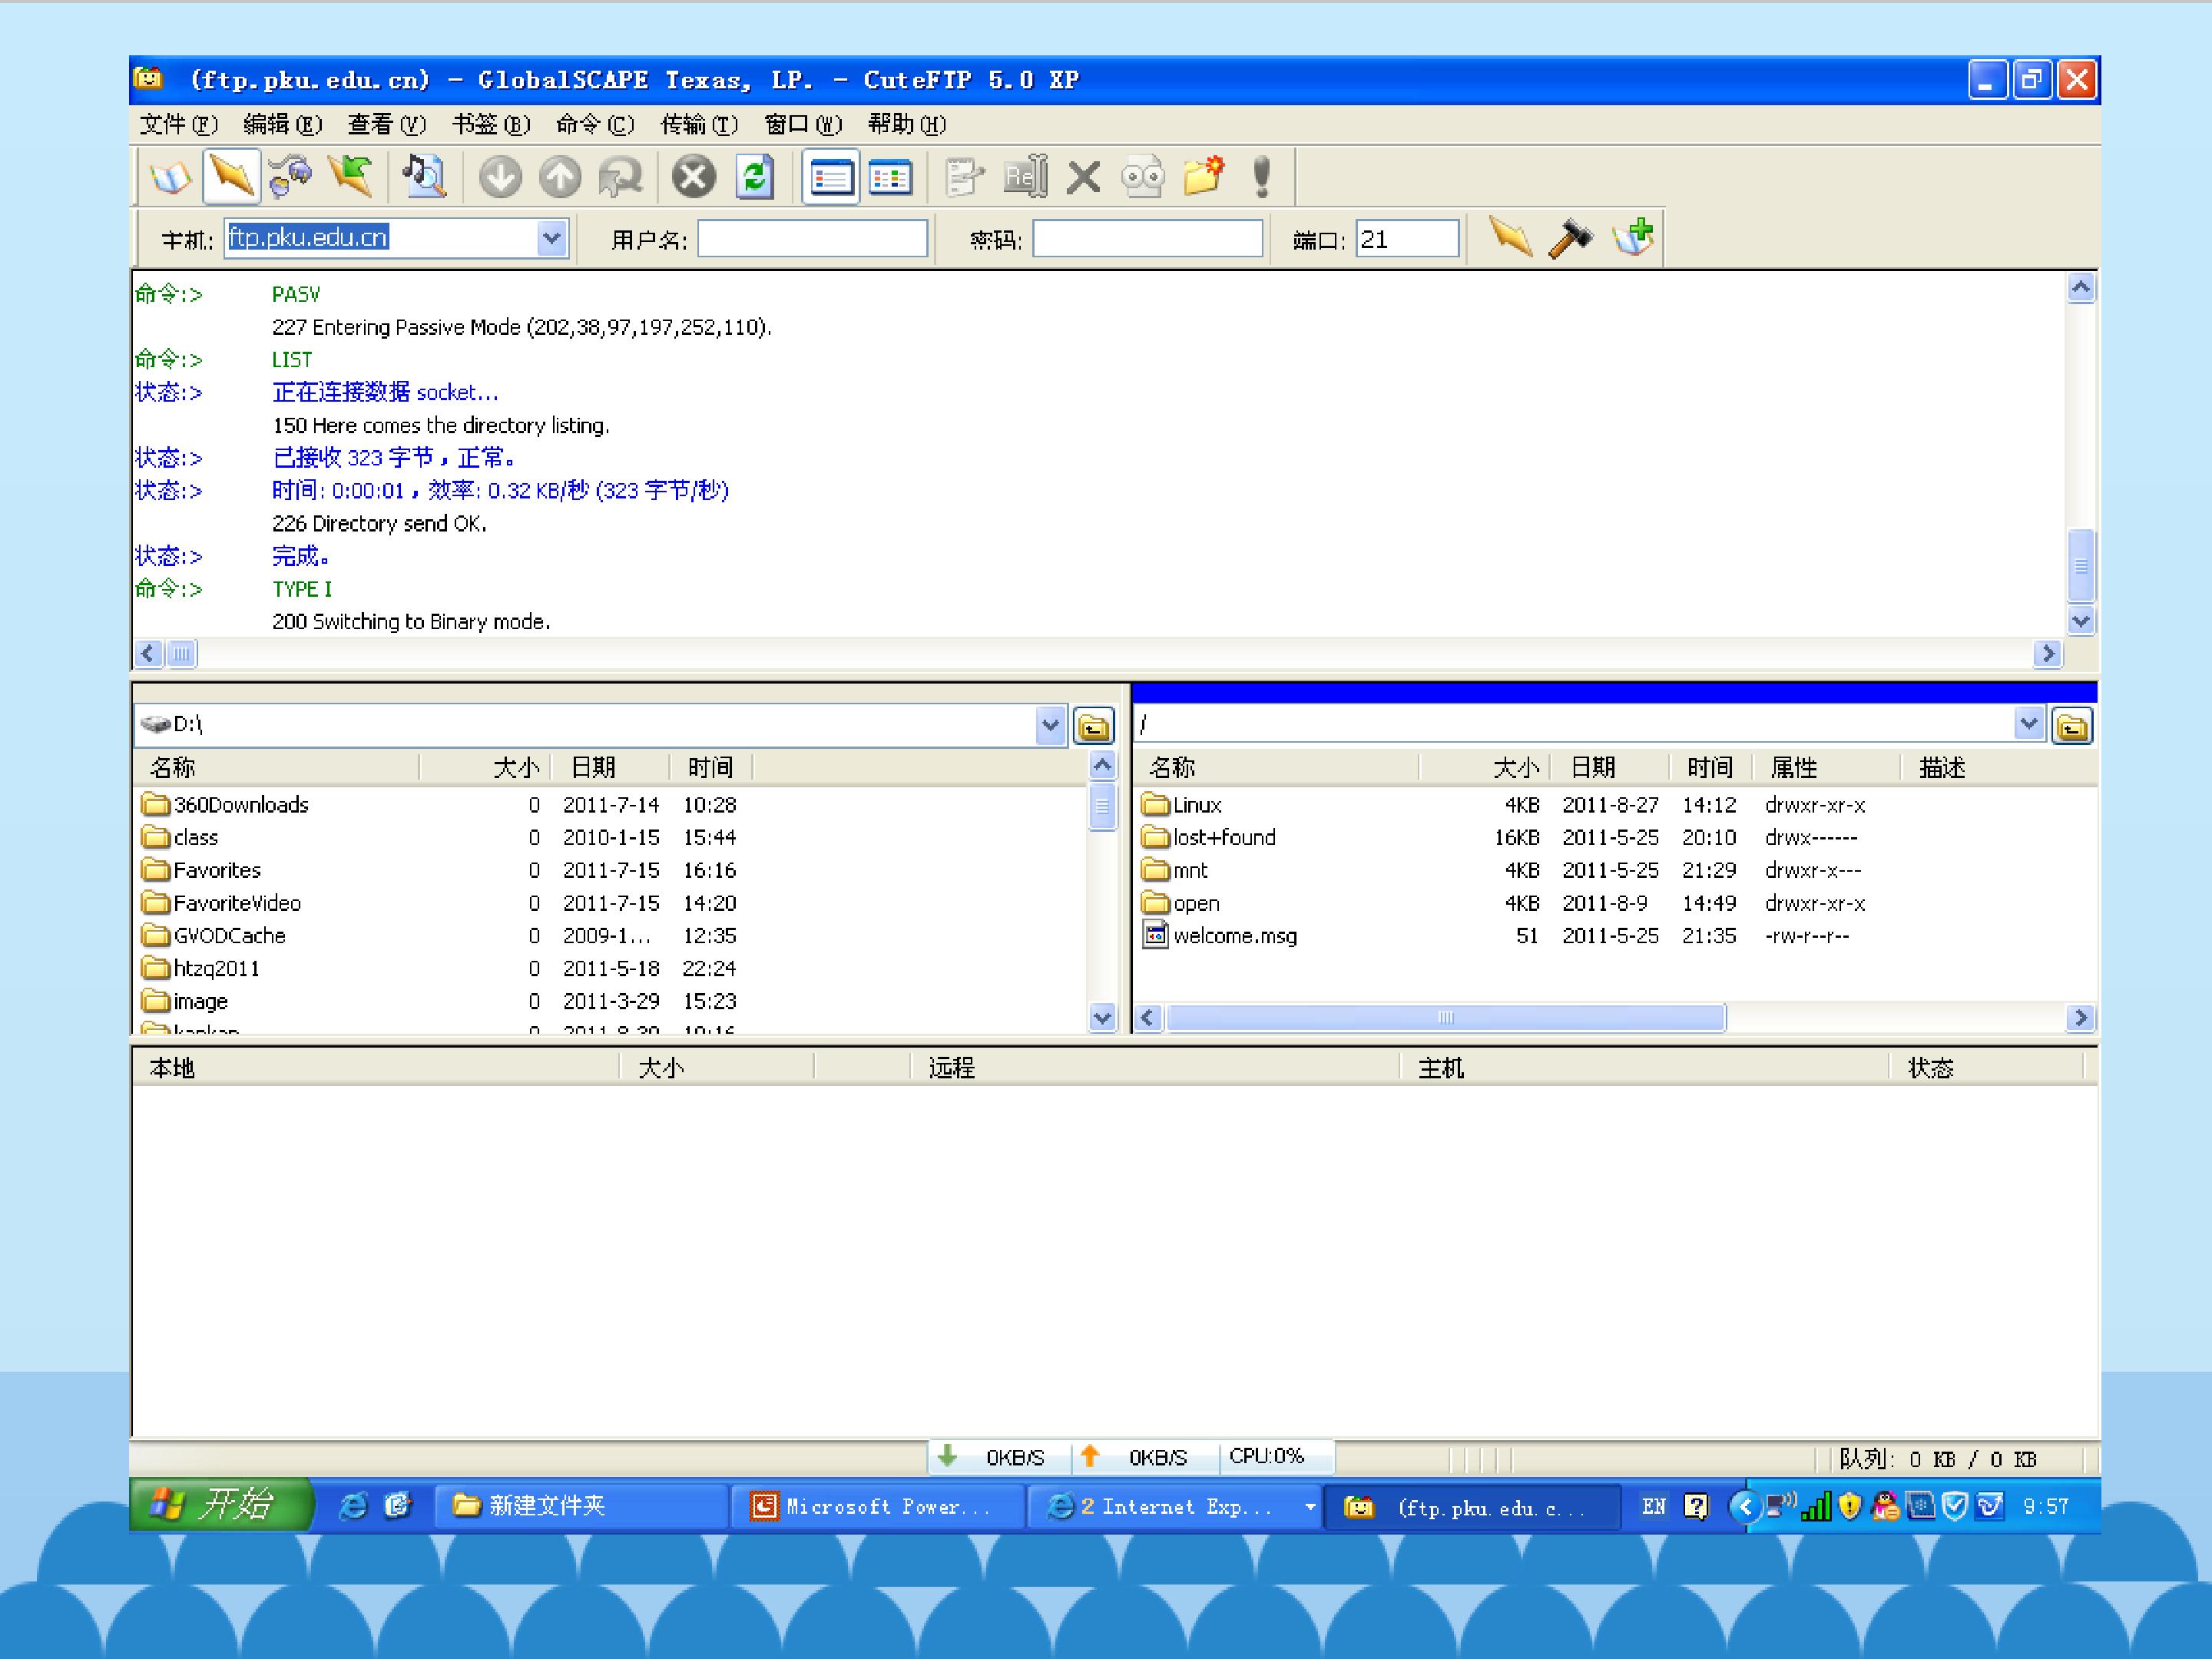The width and height of the screenshot is (2212, 1659).
Task: Select the details view toolbar icon
Action: pos(890,177)
